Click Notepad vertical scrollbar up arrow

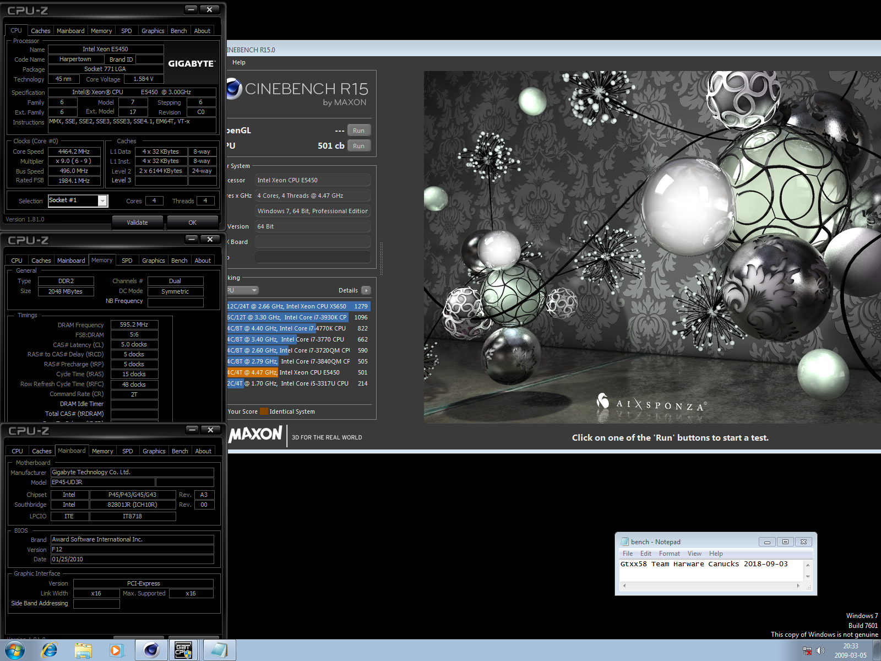tap(808, 565)
